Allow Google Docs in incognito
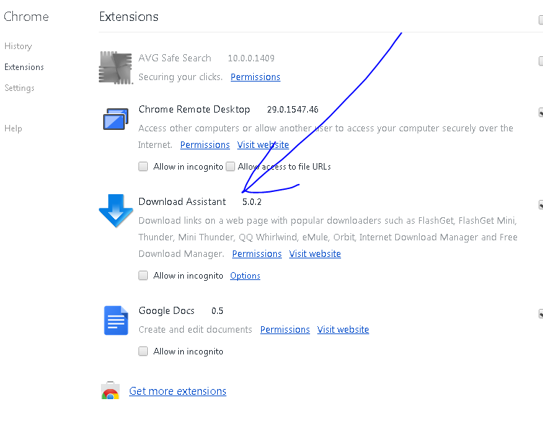Viewport: 543px width, 441px height. click(x=143, y=352)
